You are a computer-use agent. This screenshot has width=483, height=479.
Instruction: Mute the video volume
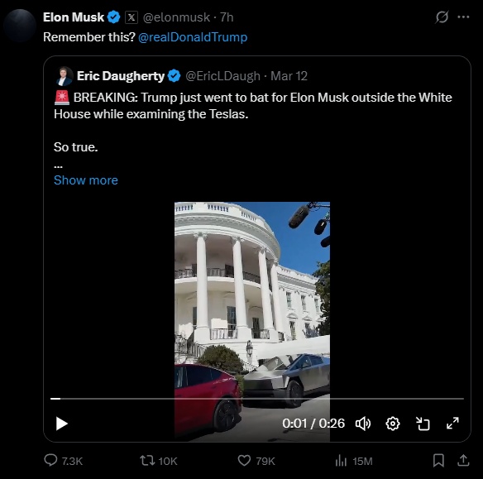pyautogui.click(x=363, y=424)
